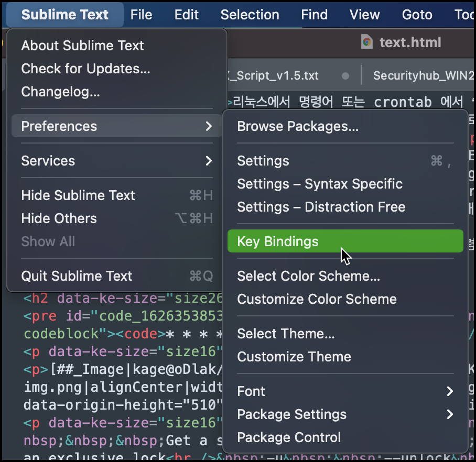Open Settings – Distraction Free
The image size is (476, 462).
pos(345,207)
